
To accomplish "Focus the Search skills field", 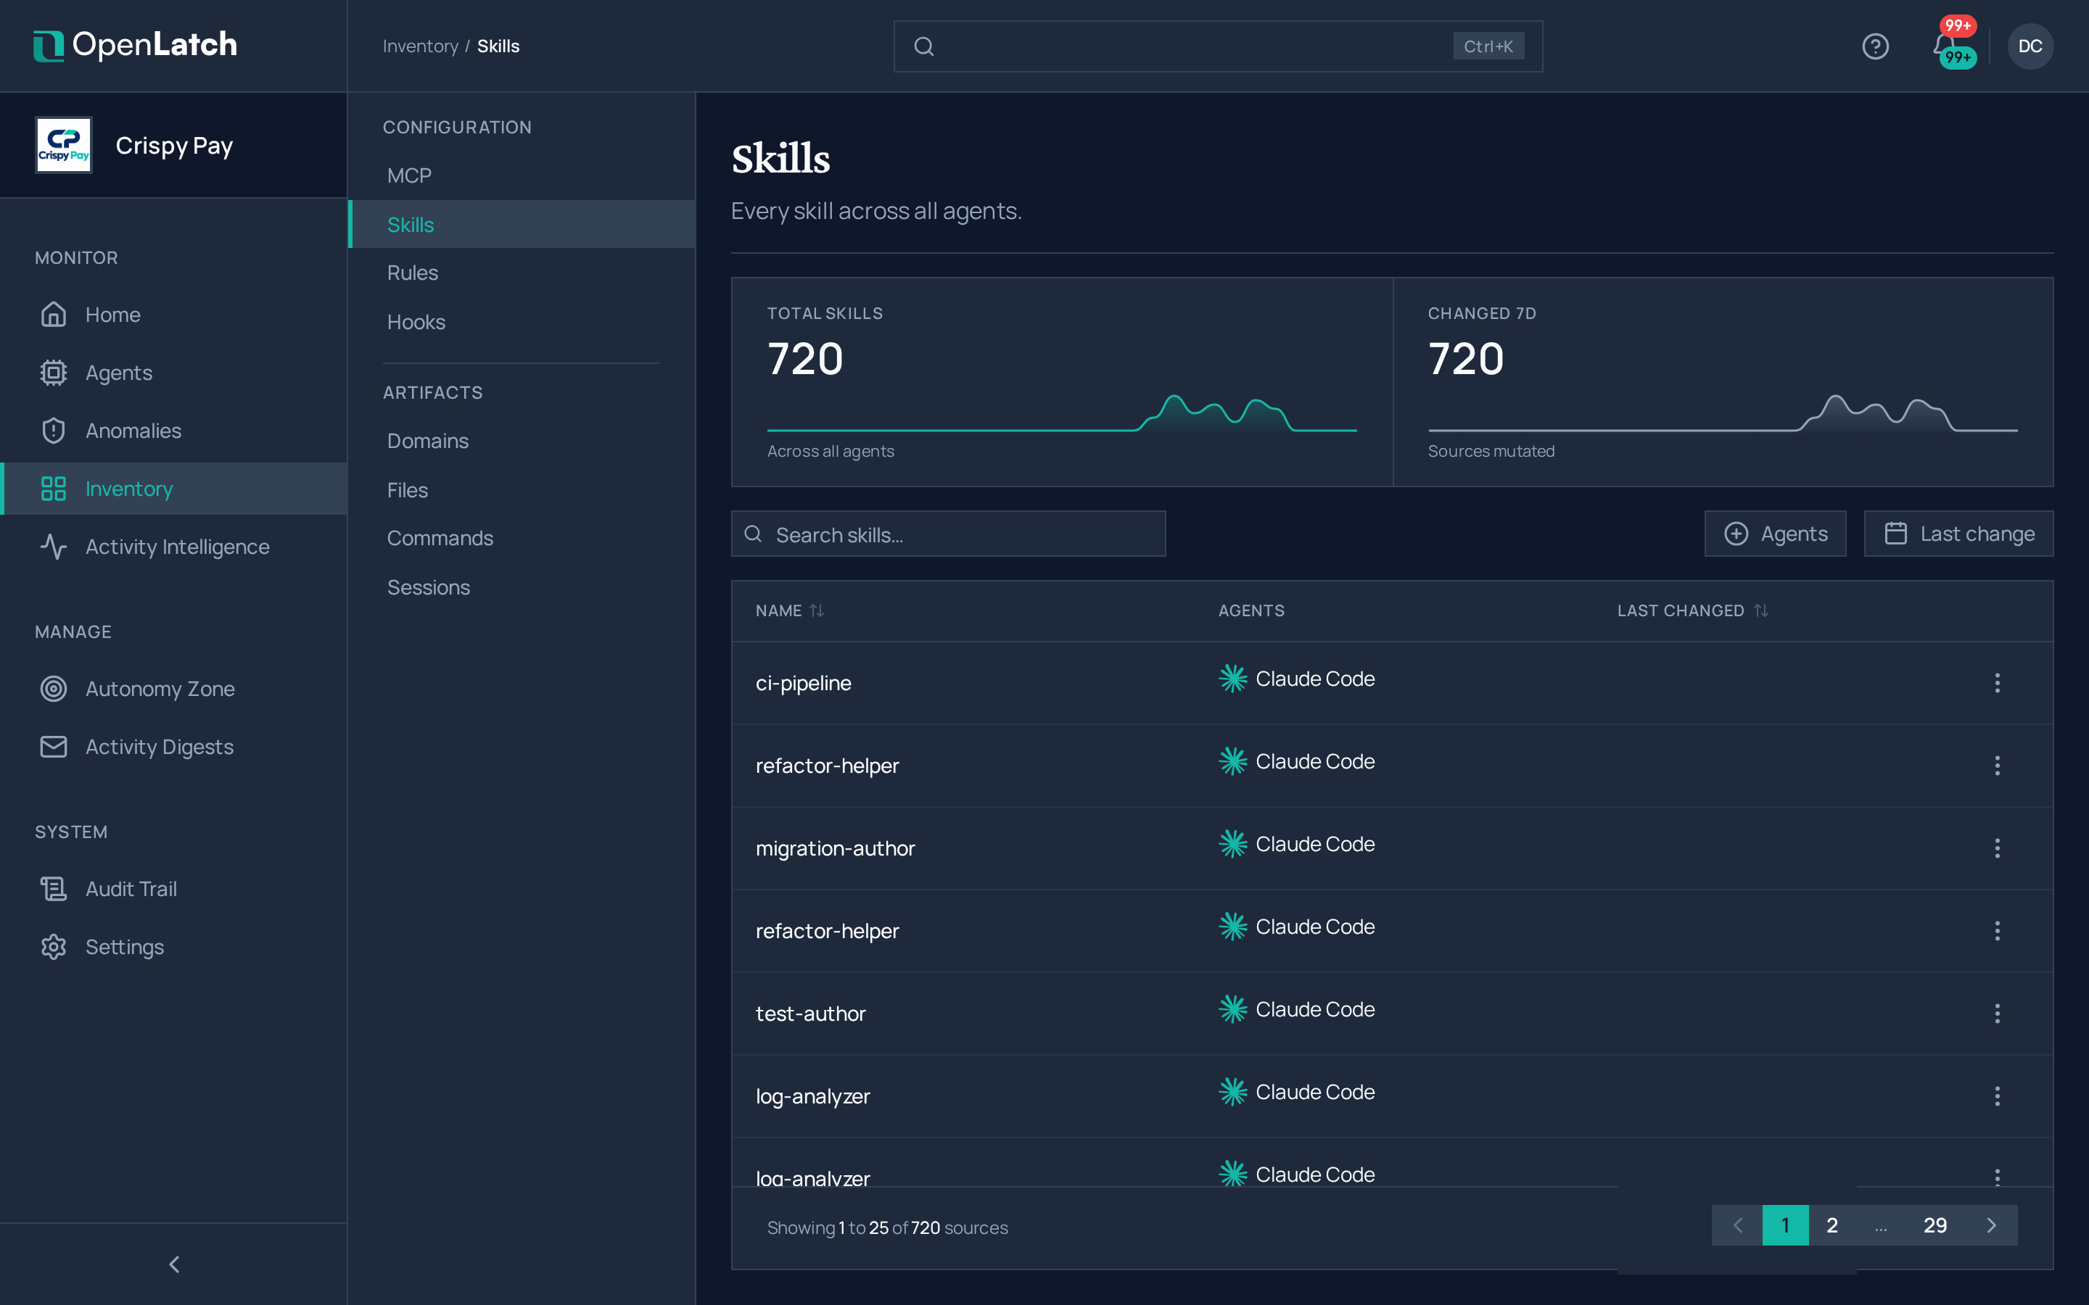I will pos(948,534).
